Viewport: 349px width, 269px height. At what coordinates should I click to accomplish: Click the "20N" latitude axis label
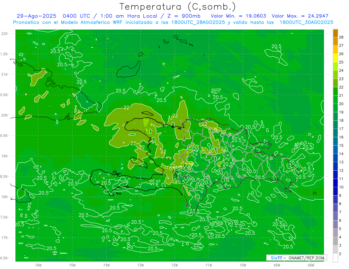(4, 115)
